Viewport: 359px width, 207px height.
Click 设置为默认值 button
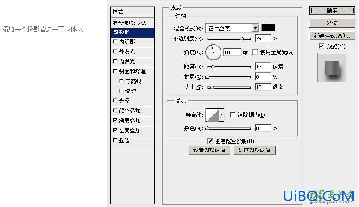(209, 150)
